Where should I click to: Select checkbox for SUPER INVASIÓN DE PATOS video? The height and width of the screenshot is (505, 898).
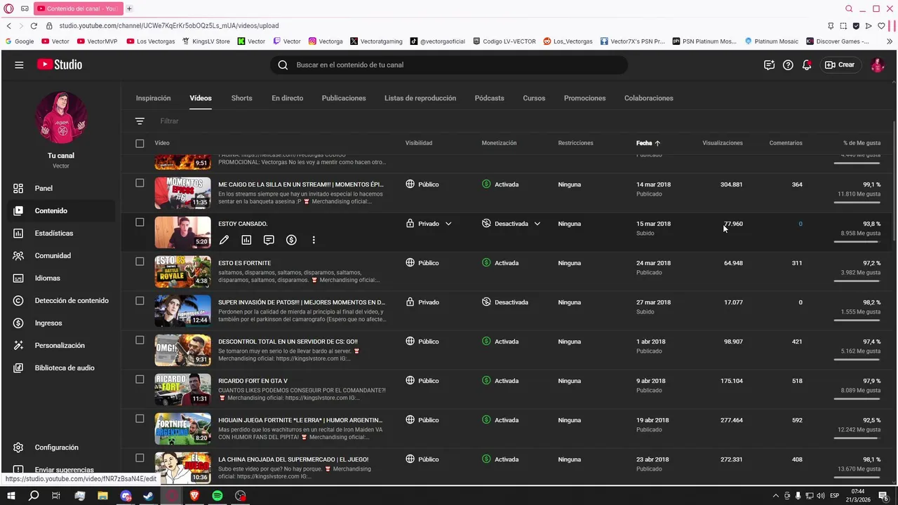click(x=140, y=301)
